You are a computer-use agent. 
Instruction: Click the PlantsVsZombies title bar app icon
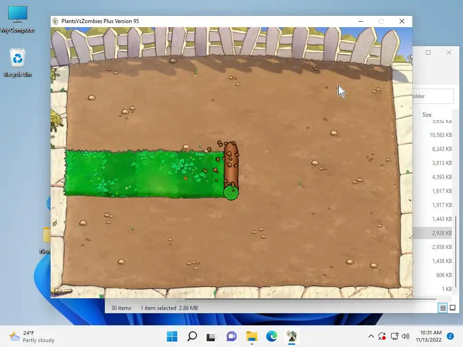[x=55, y=21]
